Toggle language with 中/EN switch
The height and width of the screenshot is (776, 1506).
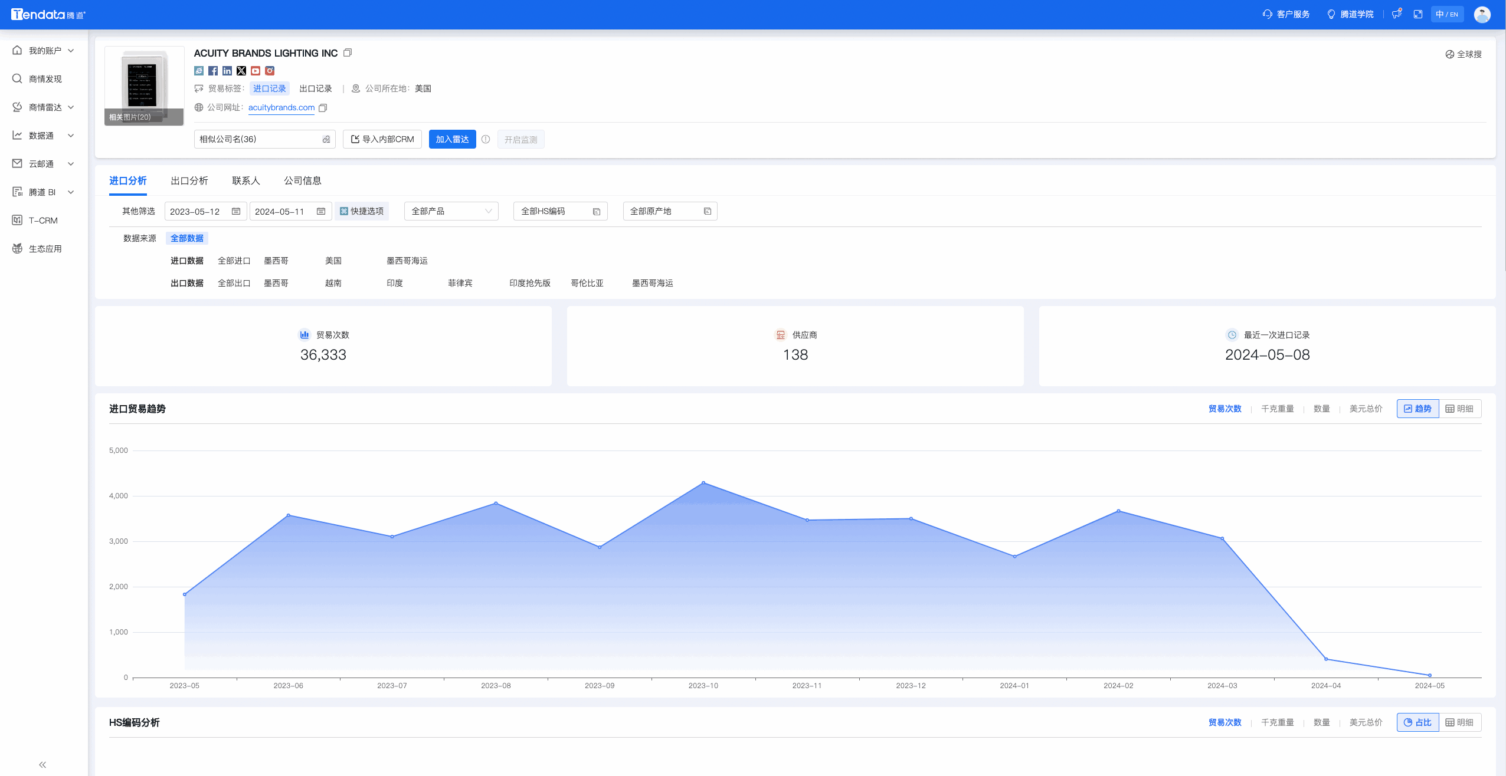coord(1447,14)
